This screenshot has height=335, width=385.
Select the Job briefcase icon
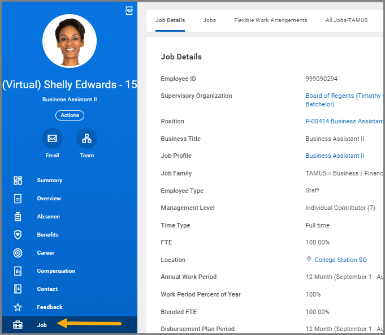18,325
